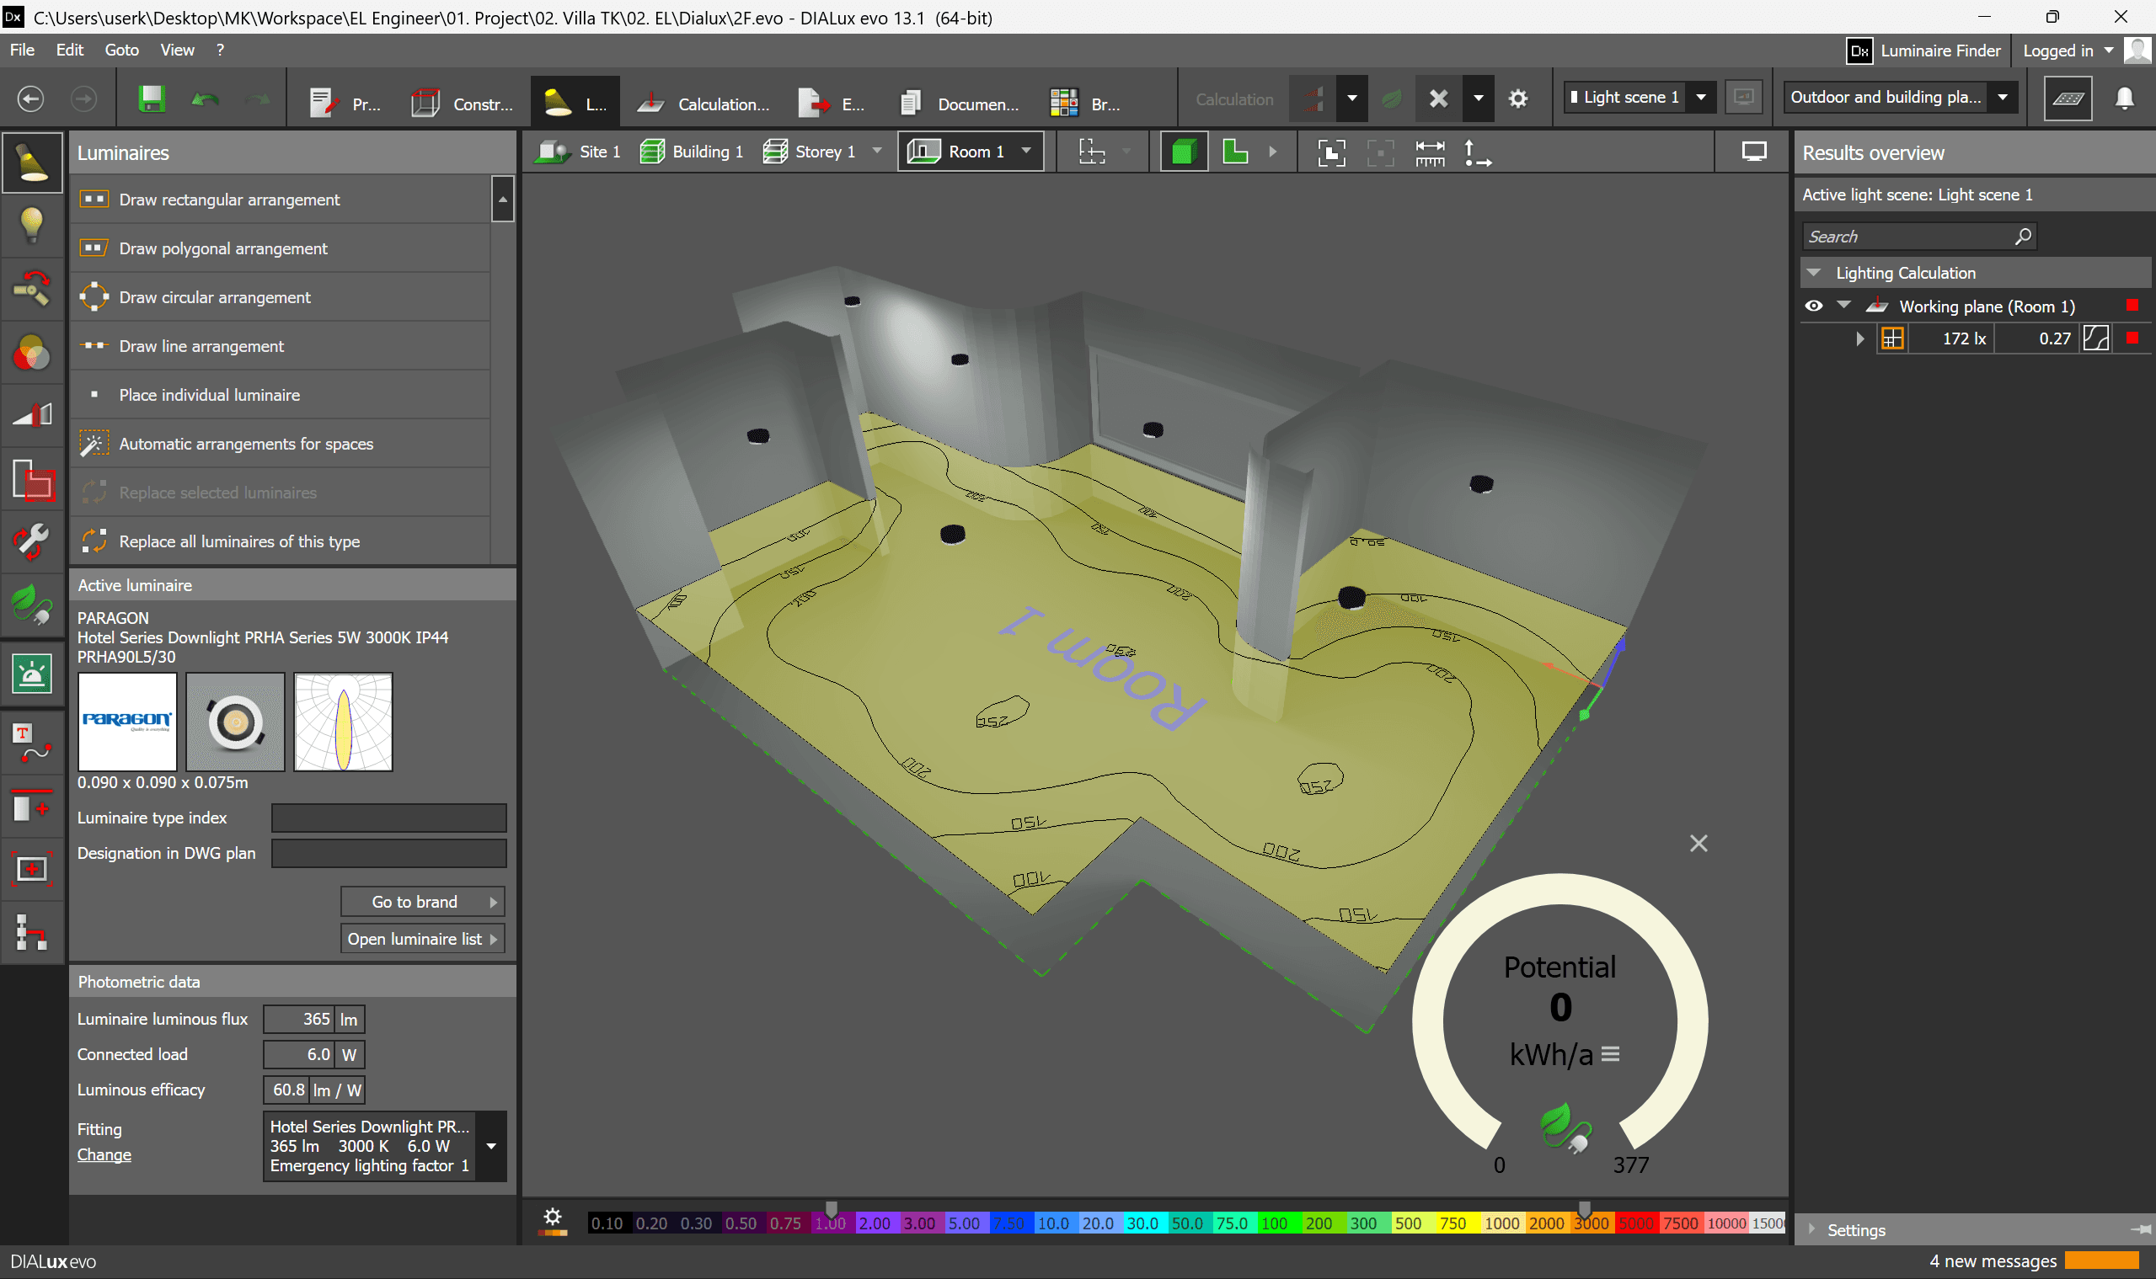Open the Room 1 dropdown arrow
This screenshot has height=1279, width=2156.
[x=1026, y=151]
